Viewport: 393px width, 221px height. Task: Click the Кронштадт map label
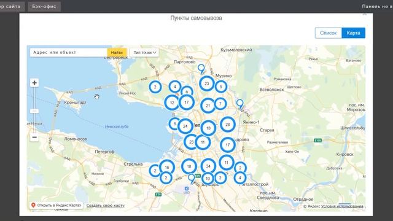(x=75, y=103)
